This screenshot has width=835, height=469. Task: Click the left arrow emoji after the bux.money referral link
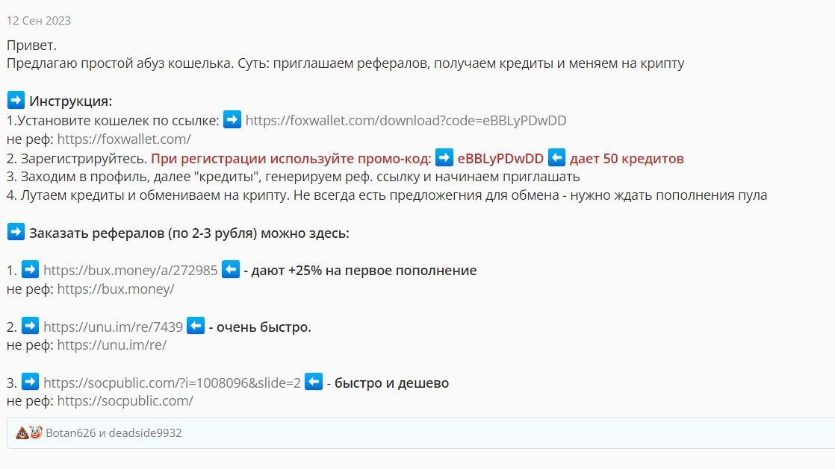pos(231,270)
